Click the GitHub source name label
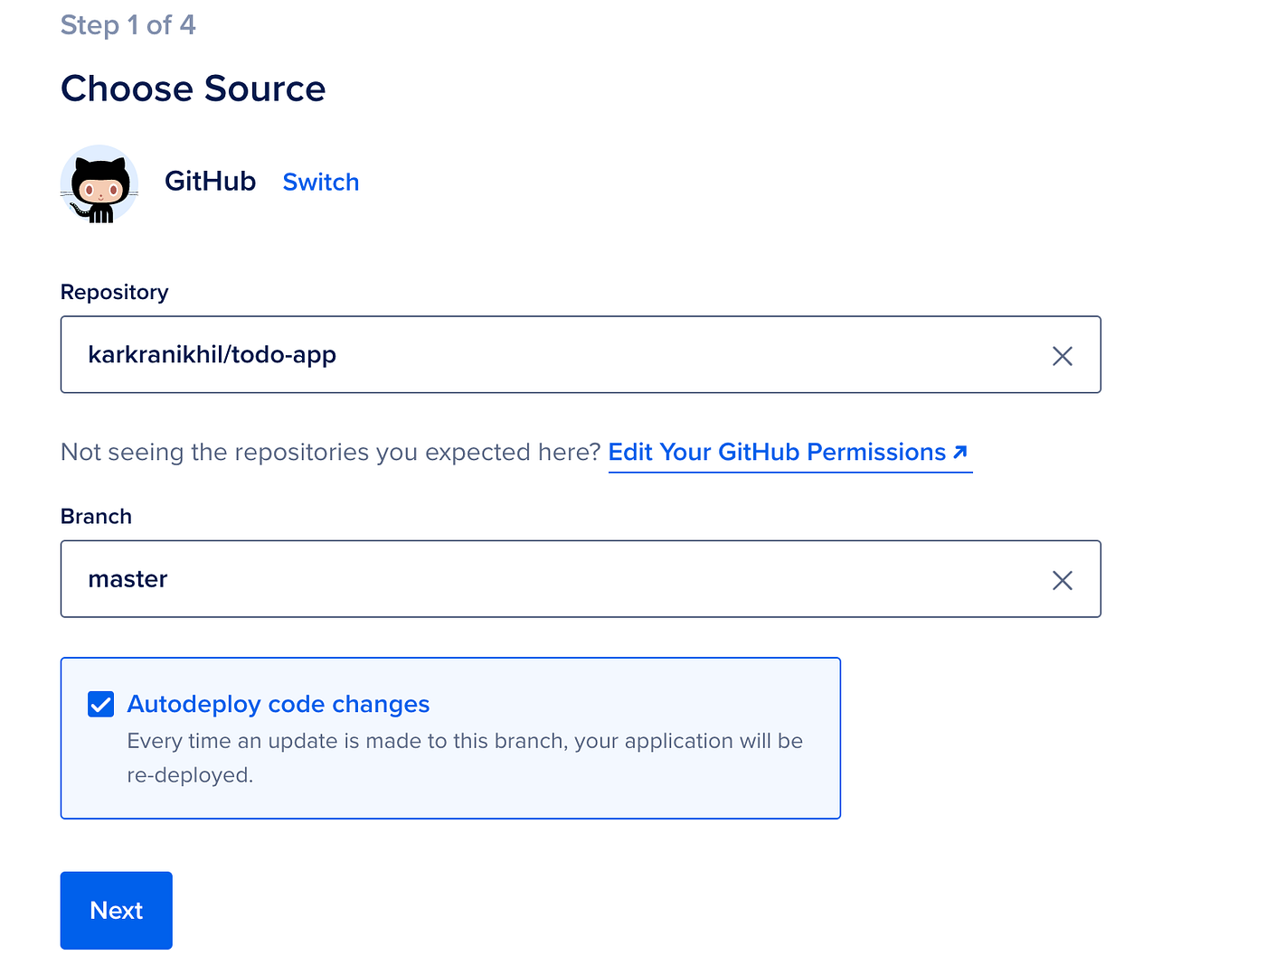Viewport: 1266px width, 974px height. (x=210, y=182)
